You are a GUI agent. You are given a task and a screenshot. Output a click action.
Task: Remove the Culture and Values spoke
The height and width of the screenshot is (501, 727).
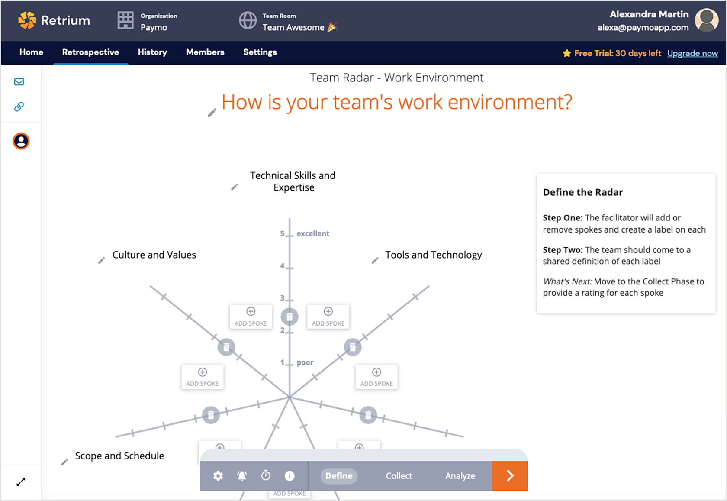pyautogui.click(x=226, y=347)
